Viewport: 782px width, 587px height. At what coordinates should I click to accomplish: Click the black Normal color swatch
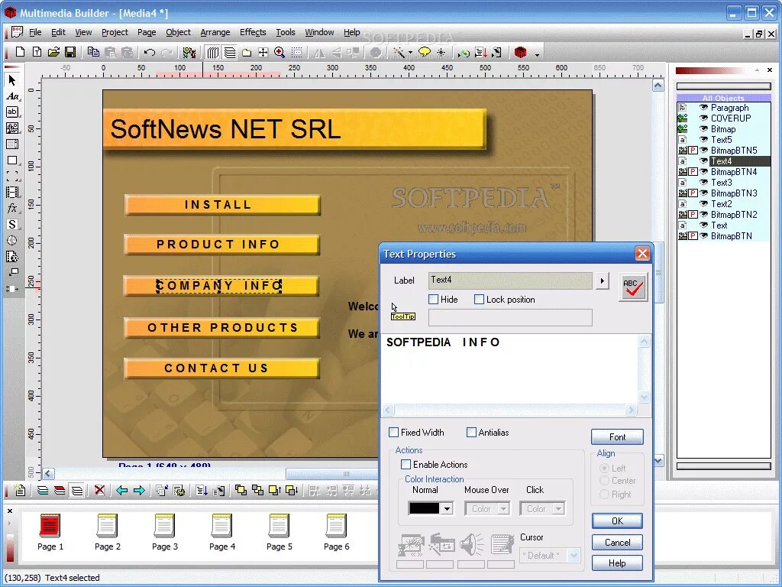[424, 508]
